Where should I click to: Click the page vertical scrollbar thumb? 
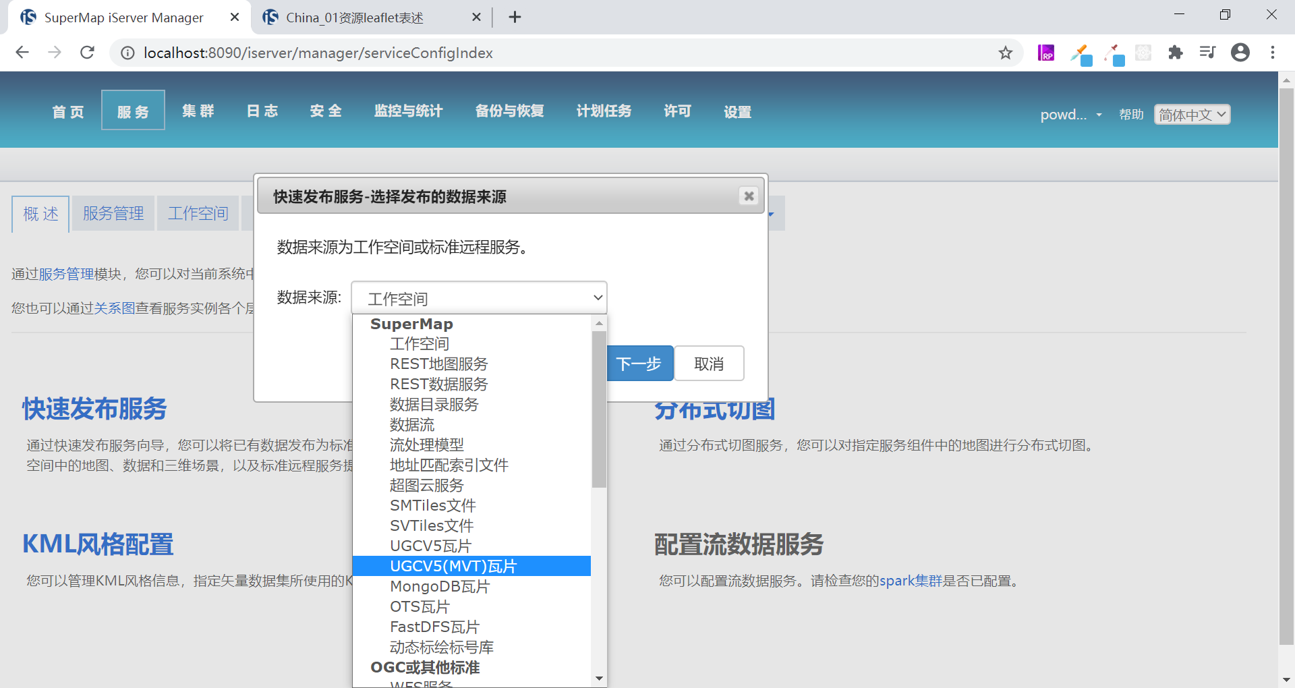click(x=1286, y=366)
